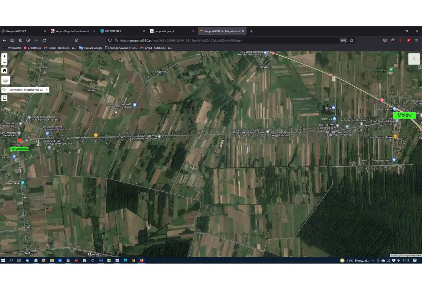Image resolution: width=422 pixels, height=281 pixels.
Task: Open Firefox application hamburger menu
Action: point(417,41)
